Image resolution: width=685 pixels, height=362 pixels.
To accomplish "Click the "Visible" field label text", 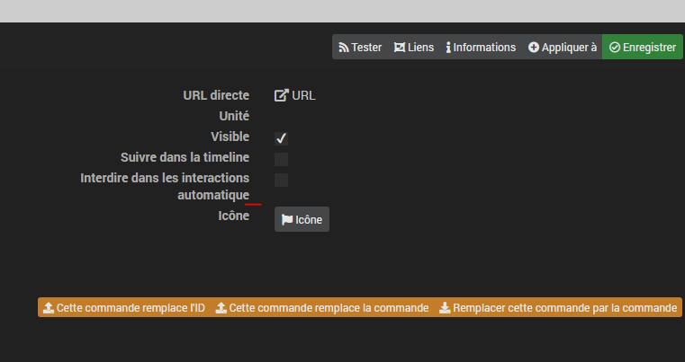I will pos(230,137).
